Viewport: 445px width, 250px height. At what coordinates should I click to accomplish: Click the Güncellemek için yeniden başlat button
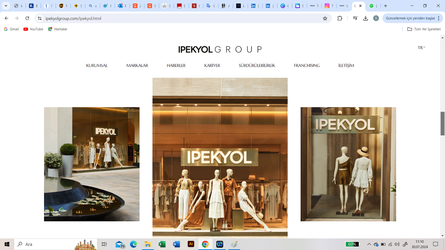coord(410,19)
